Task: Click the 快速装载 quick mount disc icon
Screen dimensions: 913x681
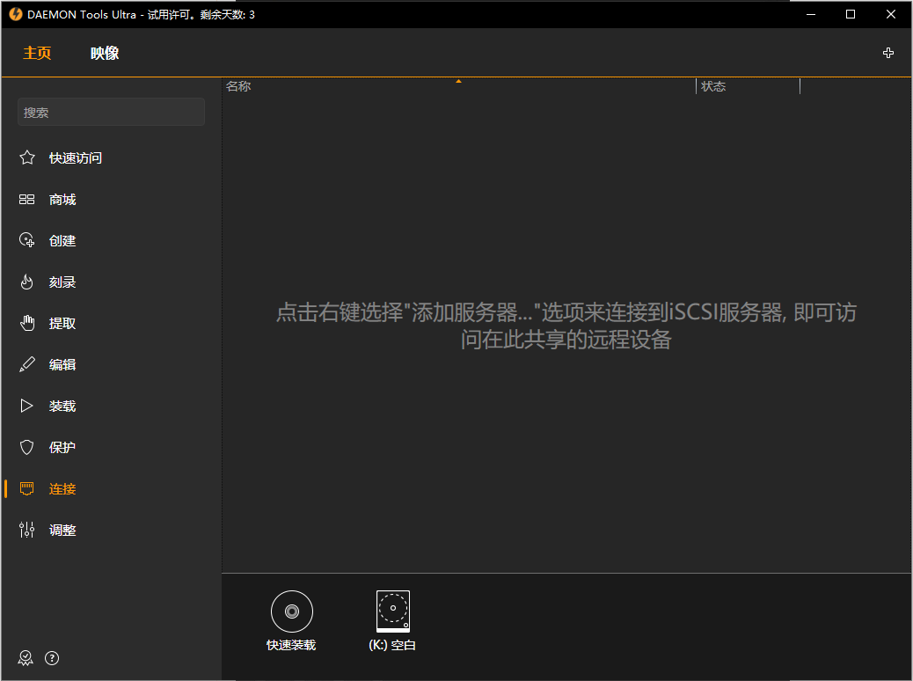Action: click(x=291, y=611)
